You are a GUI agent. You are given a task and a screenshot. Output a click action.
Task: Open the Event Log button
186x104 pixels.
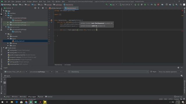(178, 96)
